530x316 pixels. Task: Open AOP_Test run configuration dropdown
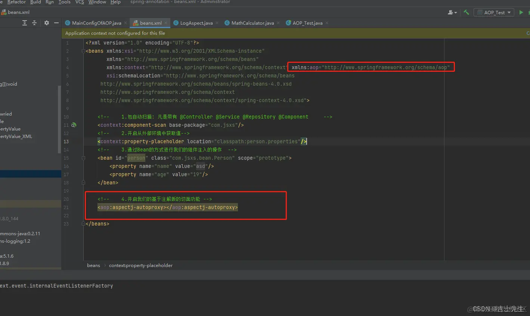pos(494,12)
